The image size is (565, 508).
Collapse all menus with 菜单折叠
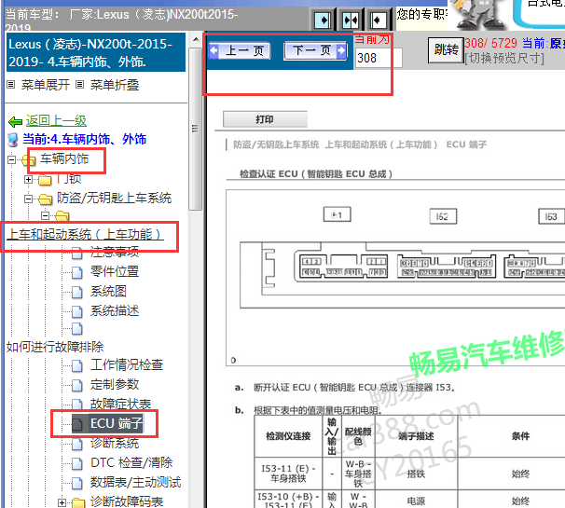115,85
